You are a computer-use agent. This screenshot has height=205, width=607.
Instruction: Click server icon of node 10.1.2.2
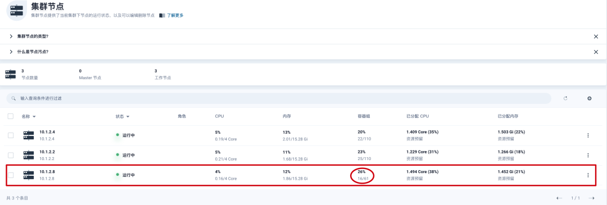click(29, 155)
